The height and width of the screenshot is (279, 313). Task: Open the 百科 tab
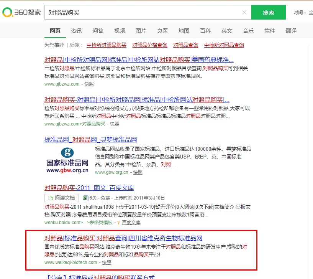coord(205,31)
